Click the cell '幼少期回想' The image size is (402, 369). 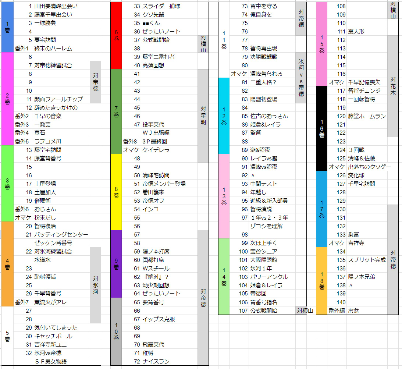coord(169,285)
